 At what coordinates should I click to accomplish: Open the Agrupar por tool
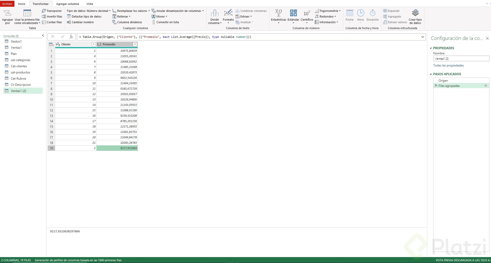7,17
